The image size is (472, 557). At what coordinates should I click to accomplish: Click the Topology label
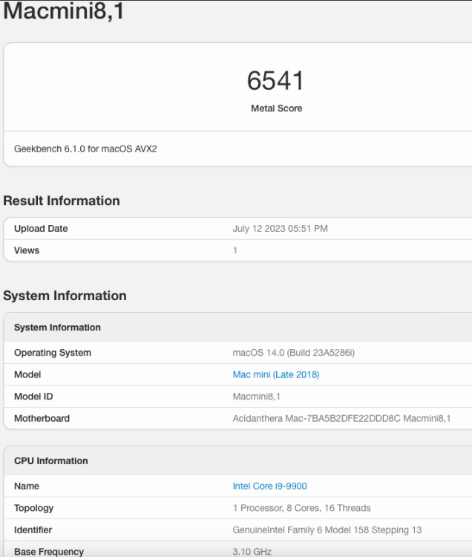point(33,508)
